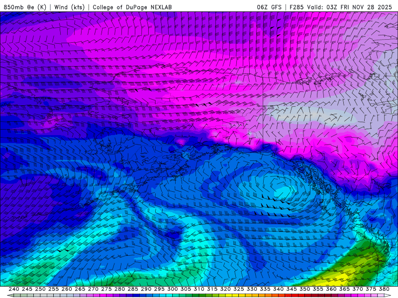The image size is (398, 298).
Task: Click the 375 scale label
Action: 371,289
